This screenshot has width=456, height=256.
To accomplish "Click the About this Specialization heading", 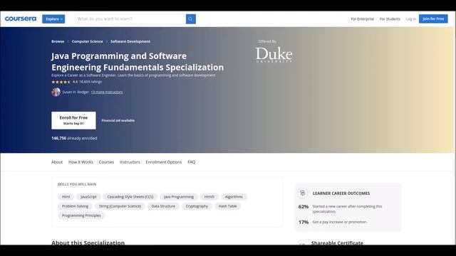I will click(88, 242).
